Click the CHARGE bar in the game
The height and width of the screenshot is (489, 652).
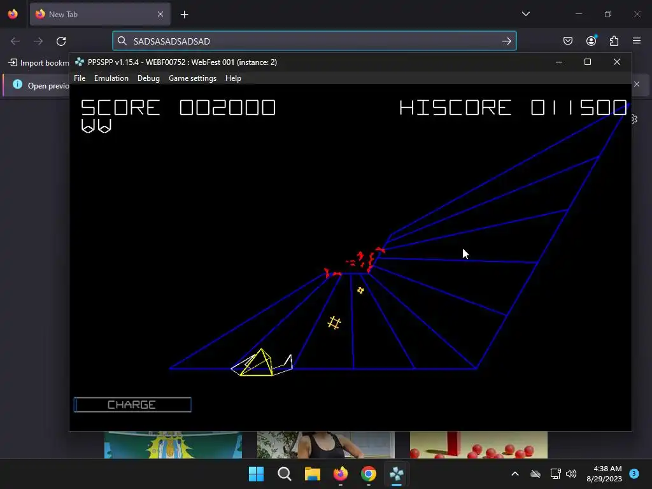[132, 404]
